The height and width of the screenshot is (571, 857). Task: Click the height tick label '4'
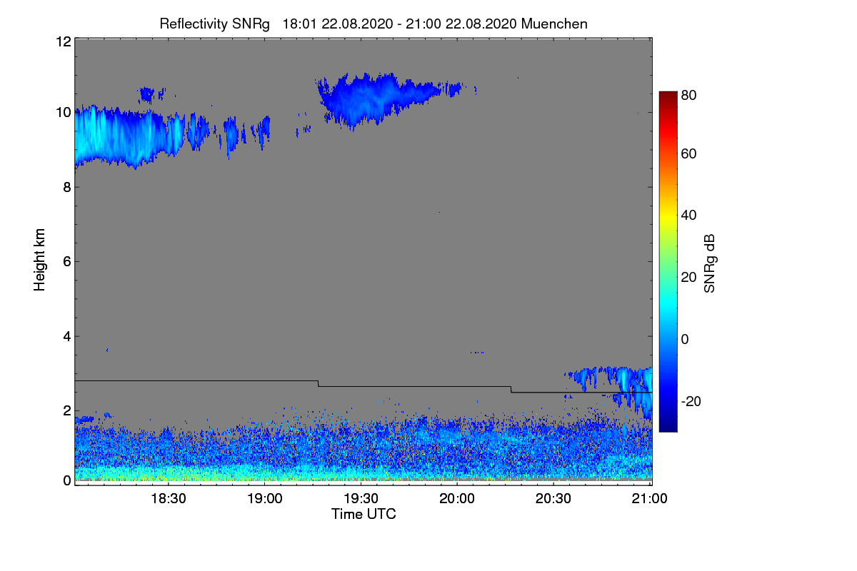point(66,336)
